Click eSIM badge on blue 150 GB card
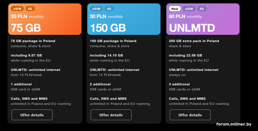Viewport: 258px width, 131px height. [95, 9]
